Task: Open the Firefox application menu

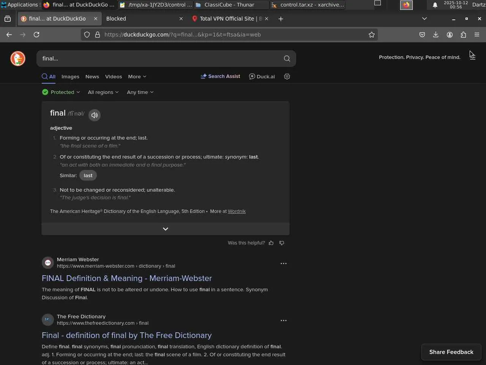Action: (x=477, y=35)
